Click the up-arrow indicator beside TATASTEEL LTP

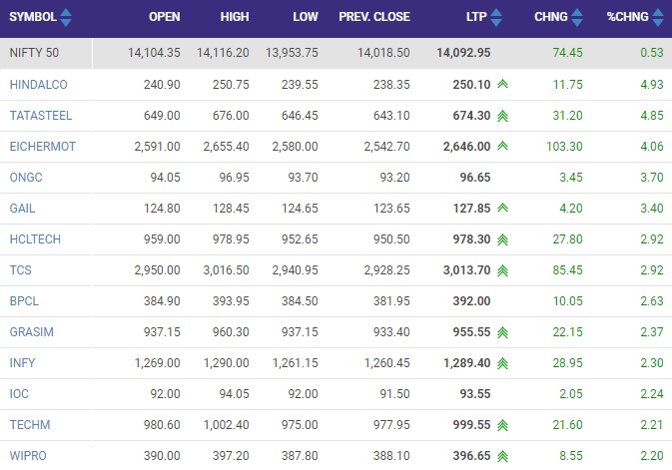point(502,116)
